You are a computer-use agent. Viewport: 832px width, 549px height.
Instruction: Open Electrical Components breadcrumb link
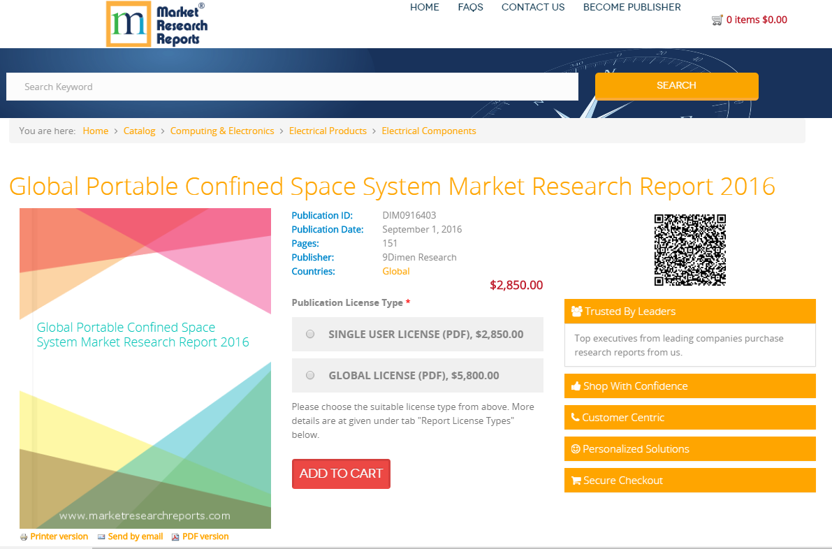(429, 131)
